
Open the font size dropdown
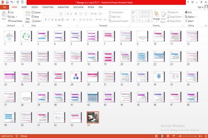coord(65,14)
